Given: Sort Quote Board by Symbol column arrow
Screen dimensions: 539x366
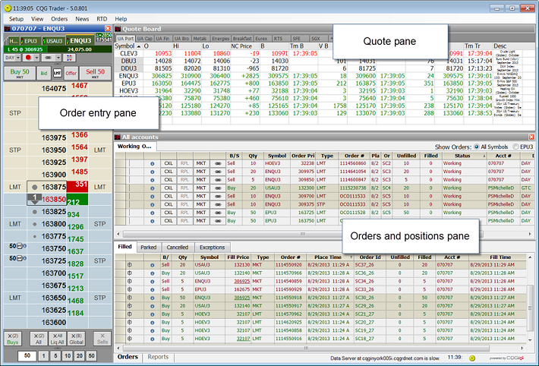Looking at the screenshot, I should point(139,46).
